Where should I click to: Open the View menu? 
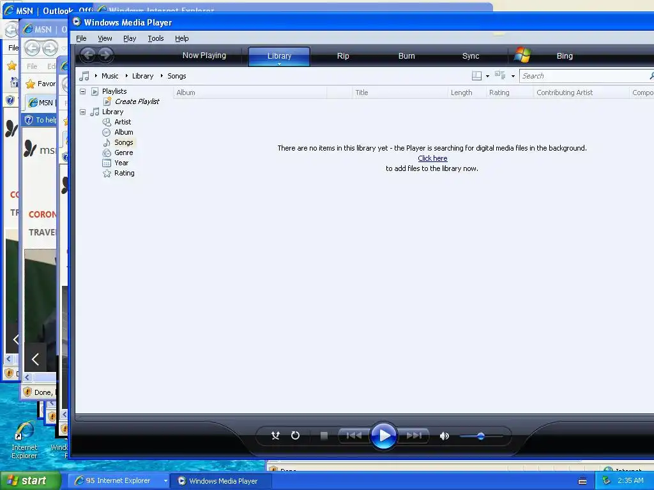click(105, 38)
